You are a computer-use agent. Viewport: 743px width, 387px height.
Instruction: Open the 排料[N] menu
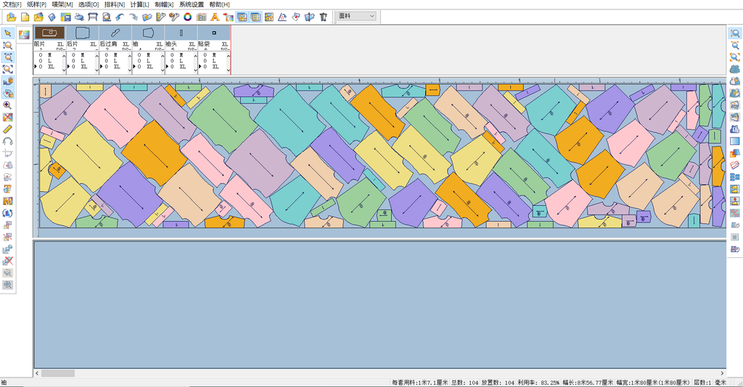coord(115,4)
